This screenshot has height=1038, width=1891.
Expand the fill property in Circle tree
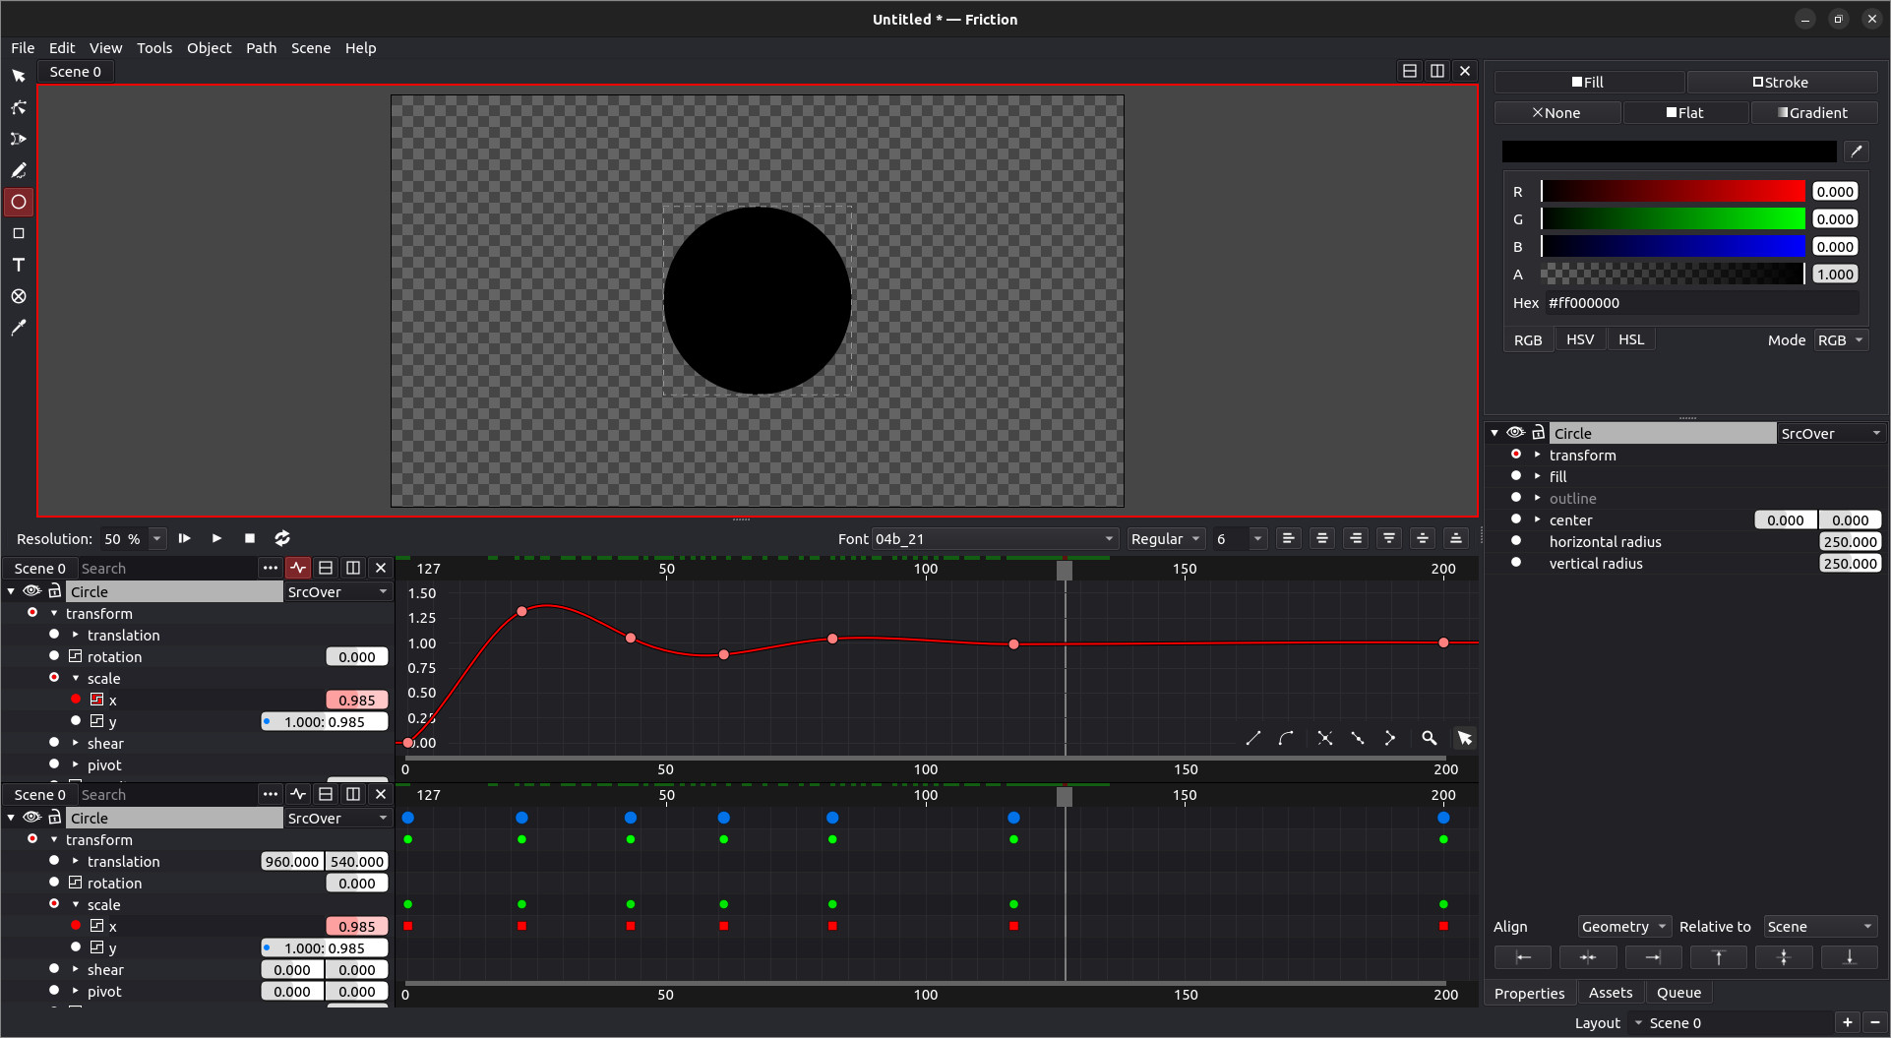tap(1537, 476)
